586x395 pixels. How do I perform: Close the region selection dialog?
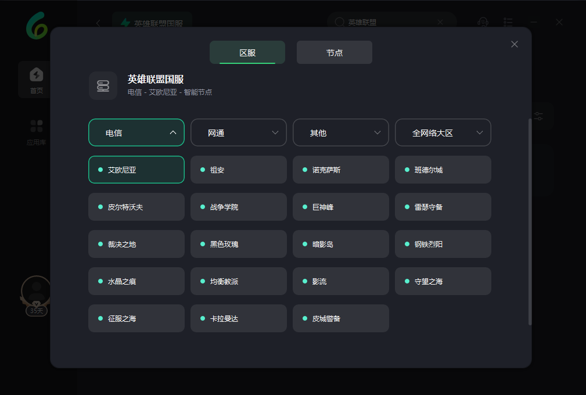pyautogui.click(x=514, y=44)
